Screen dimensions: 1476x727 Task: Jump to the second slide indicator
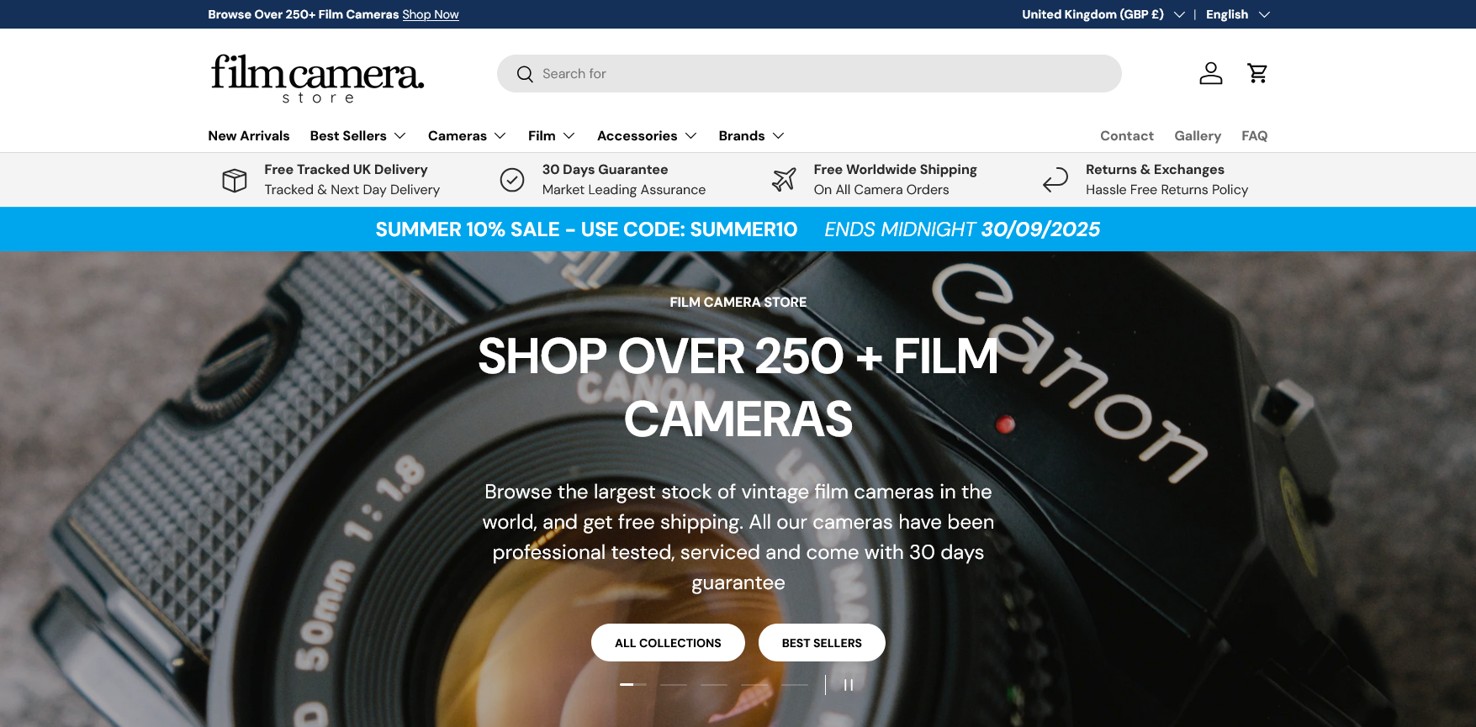pos(674,685)
